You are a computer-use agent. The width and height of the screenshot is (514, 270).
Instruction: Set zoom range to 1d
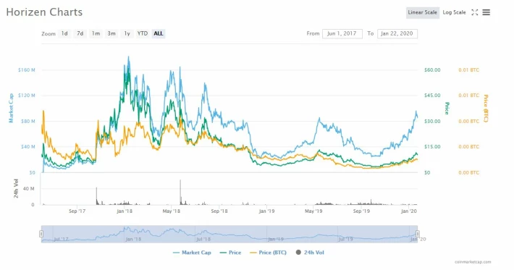[64, 33]
